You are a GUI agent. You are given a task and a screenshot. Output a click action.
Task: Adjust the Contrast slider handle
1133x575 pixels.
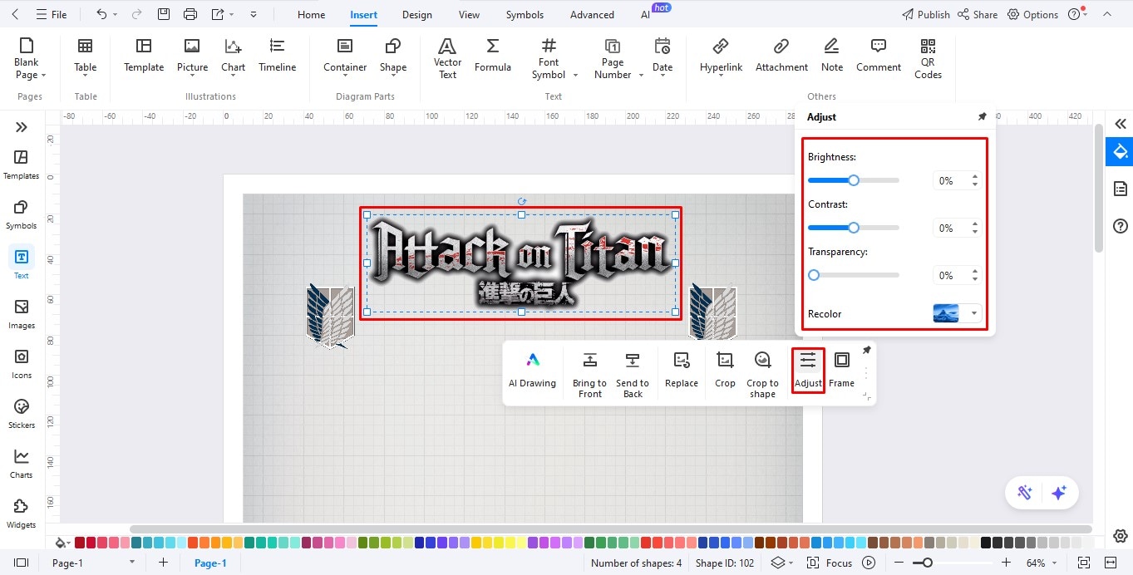854,228
